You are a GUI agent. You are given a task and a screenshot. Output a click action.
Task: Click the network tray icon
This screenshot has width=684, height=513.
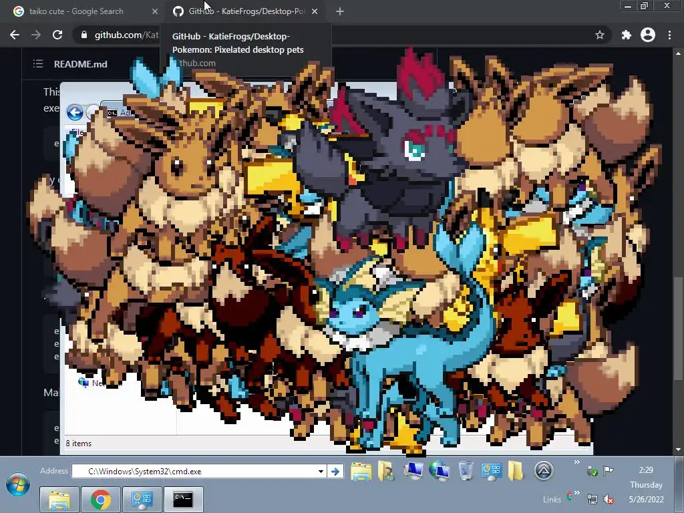[592, 499]
